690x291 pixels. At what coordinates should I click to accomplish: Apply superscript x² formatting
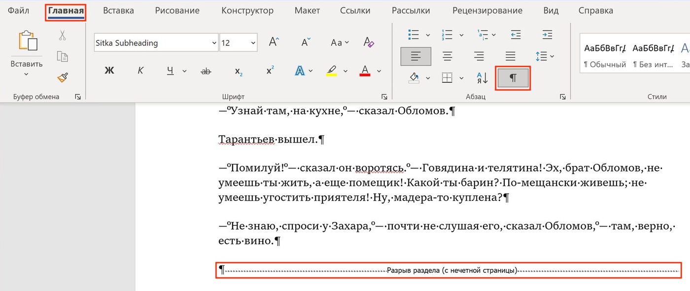[x=270, y=71]
